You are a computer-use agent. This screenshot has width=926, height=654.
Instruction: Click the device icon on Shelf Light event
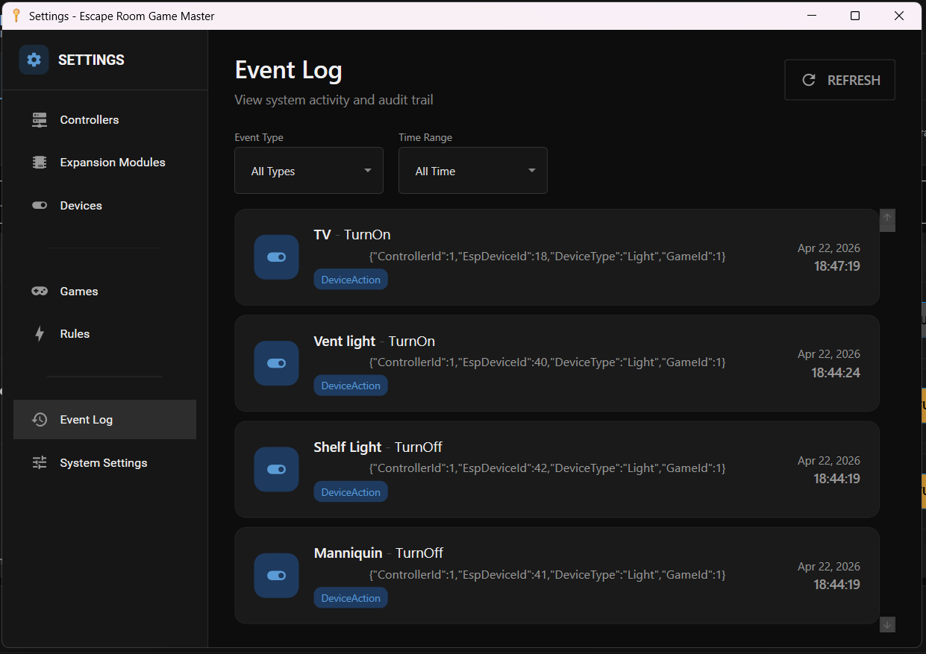[x=276, y=470]
